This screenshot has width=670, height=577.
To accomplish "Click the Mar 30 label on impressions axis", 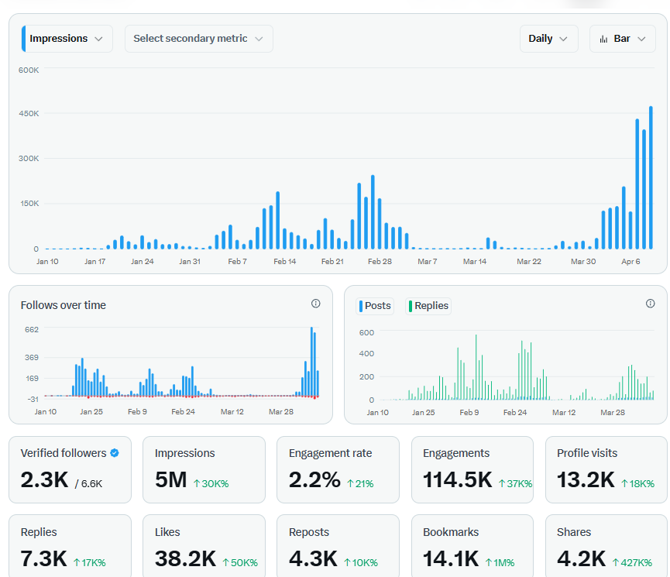I will click(x=582, y=261).
